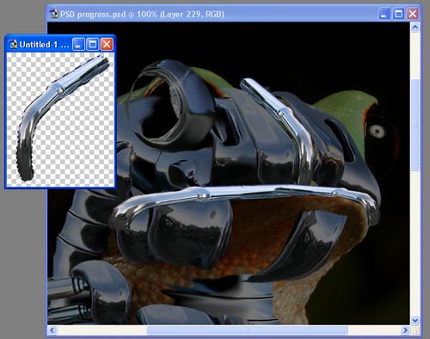Click the vertical scrollbar thumb

point(415,126)
